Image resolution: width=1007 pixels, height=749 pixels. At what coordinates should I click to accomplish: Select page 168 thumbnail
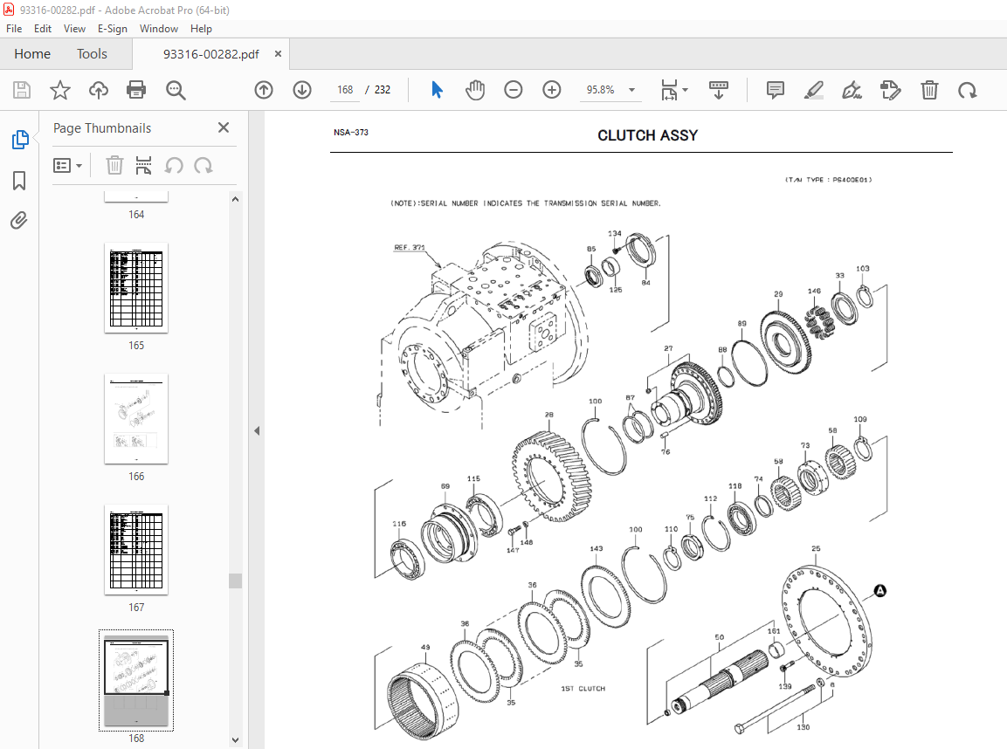click(x=136, y=680)
